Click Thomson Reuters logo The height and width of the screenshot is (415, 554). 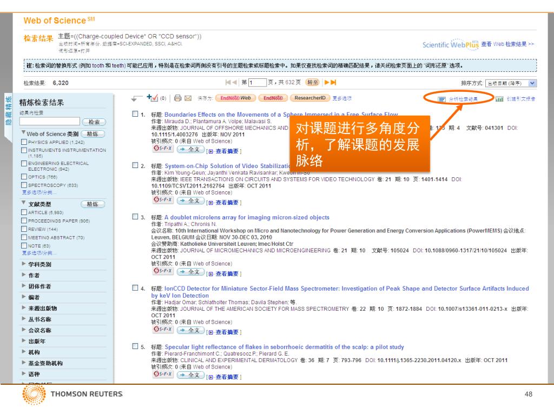coord(72,394)
